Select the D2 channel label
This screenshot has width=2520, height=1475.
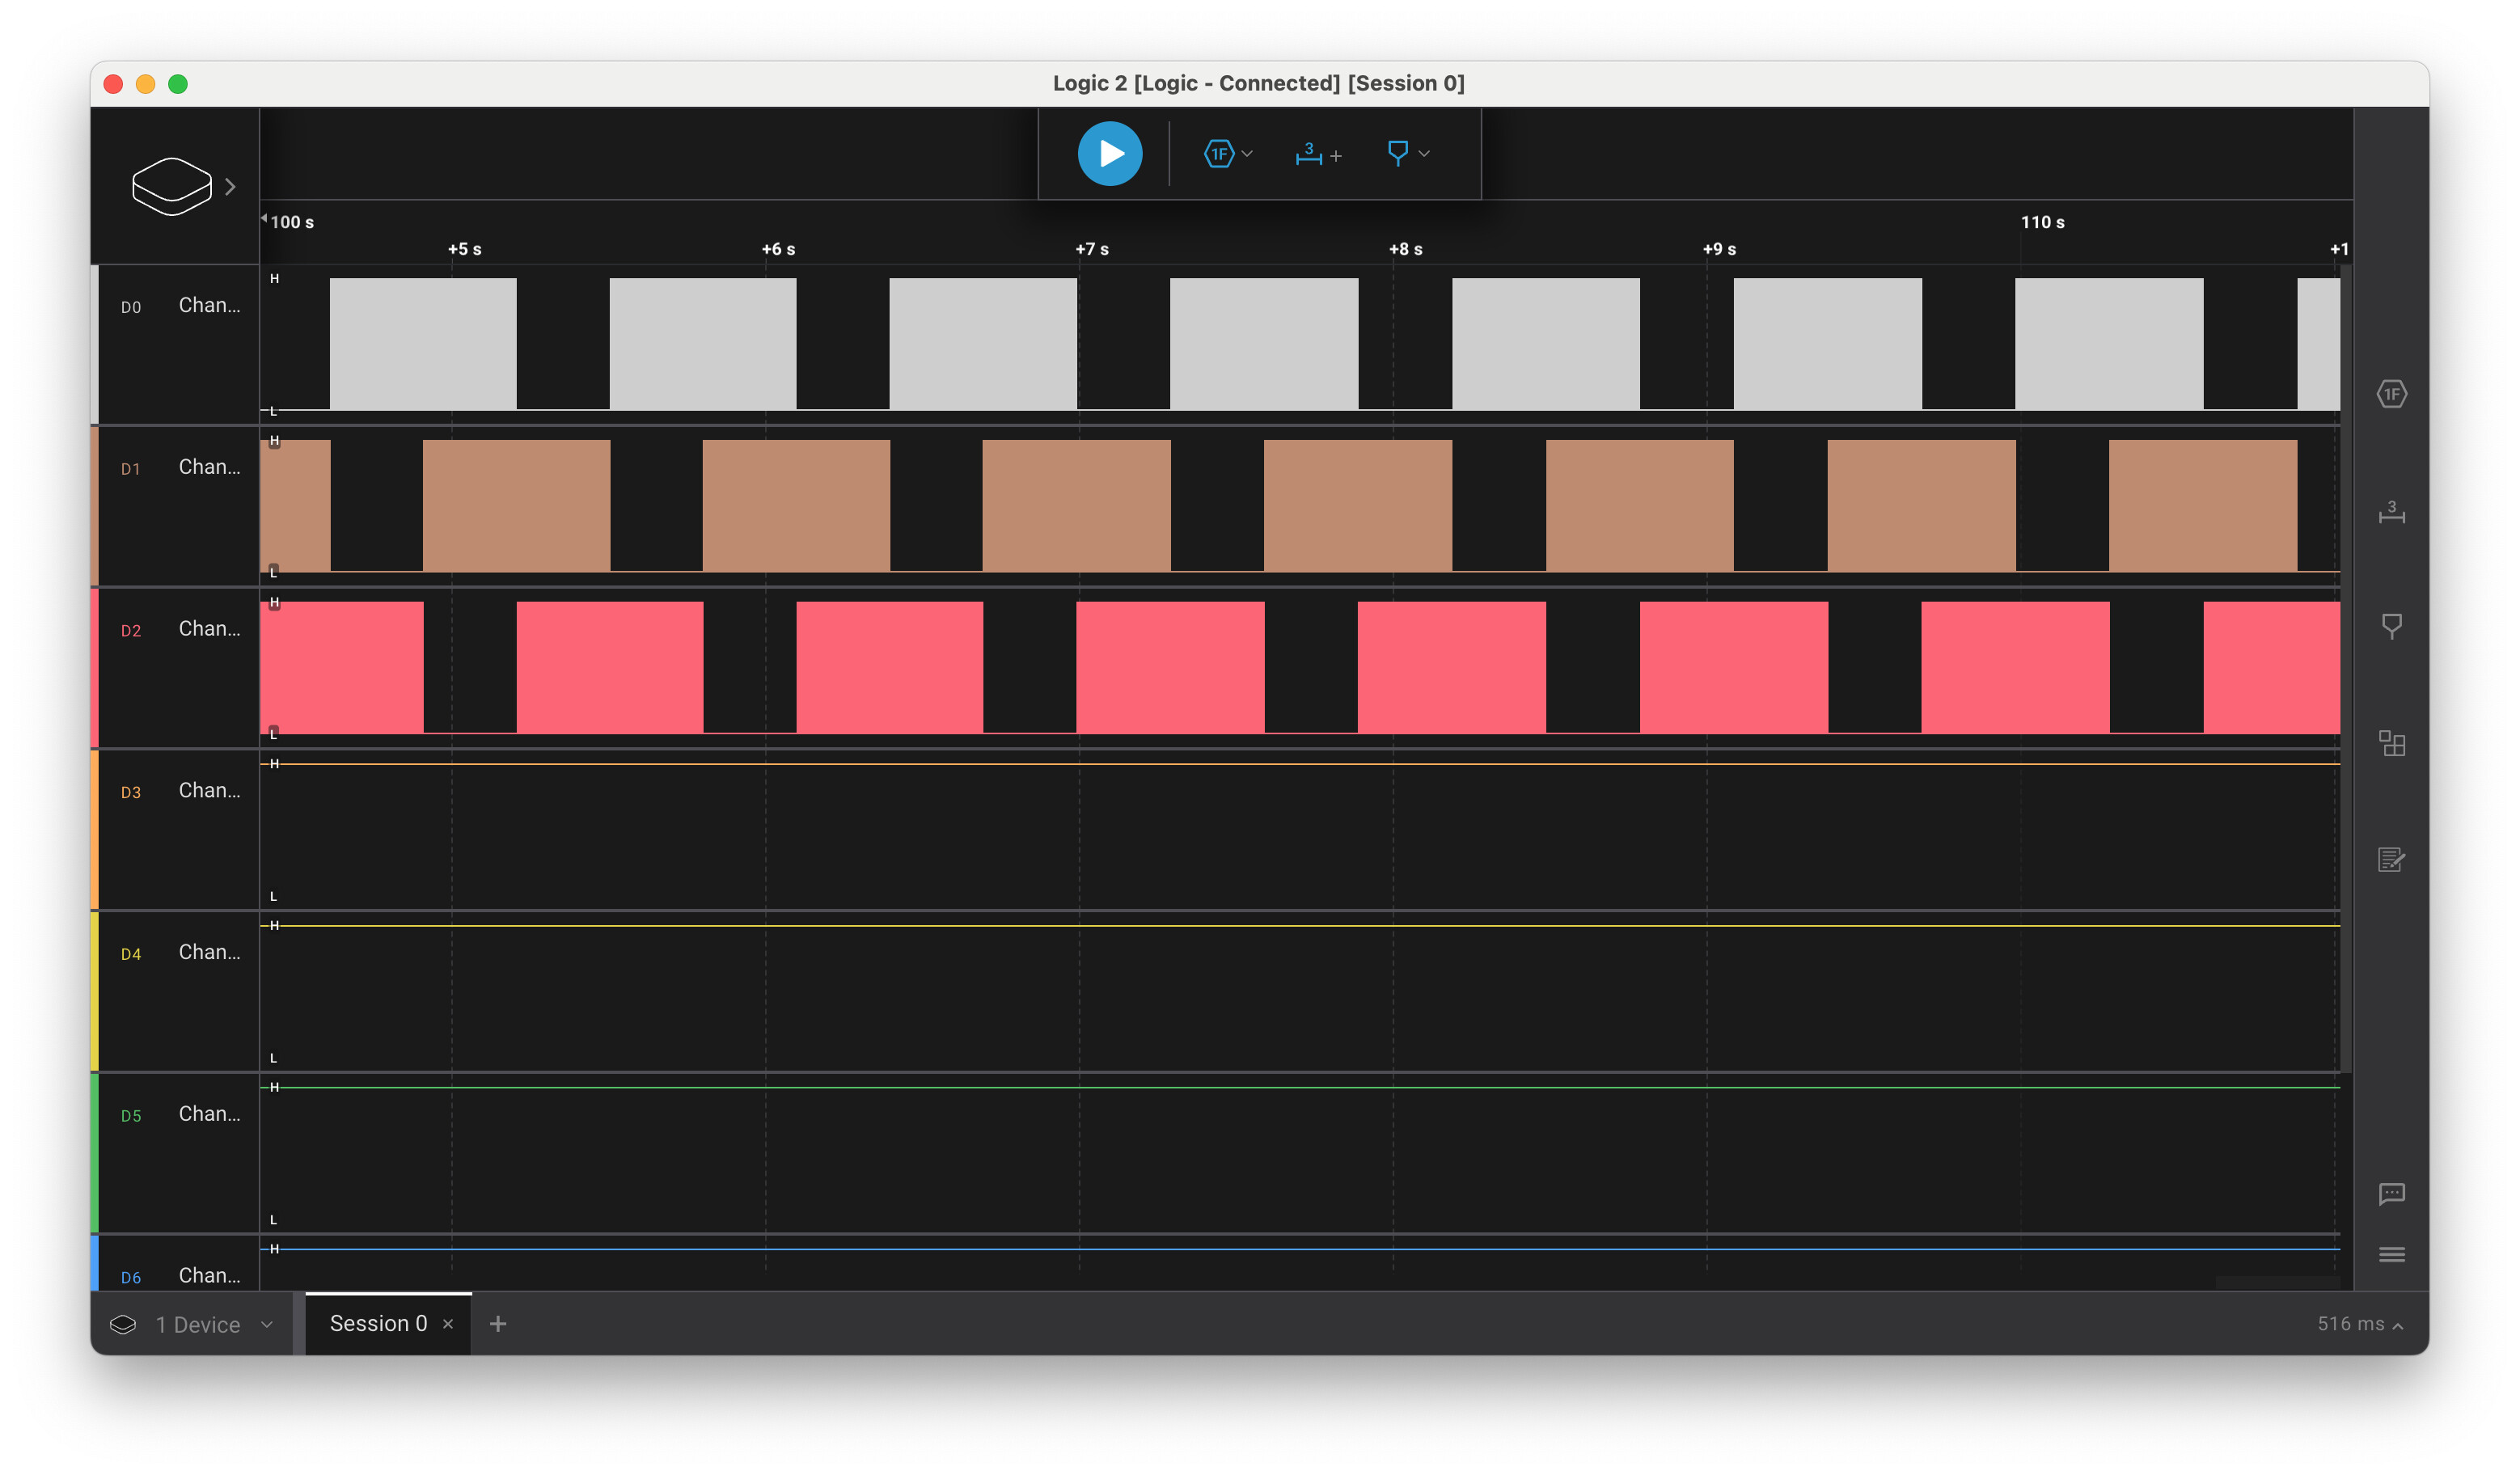click(131, 631)
